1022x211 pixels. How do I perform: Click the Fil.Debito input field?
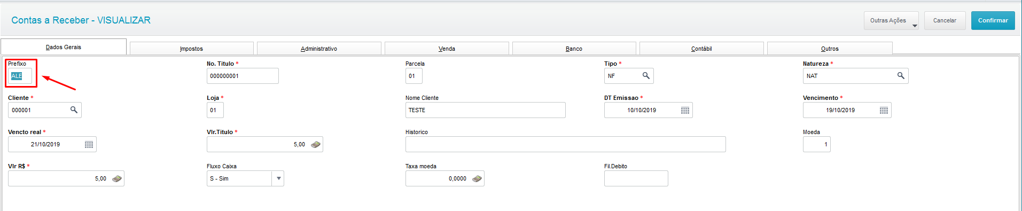point(636,178)
